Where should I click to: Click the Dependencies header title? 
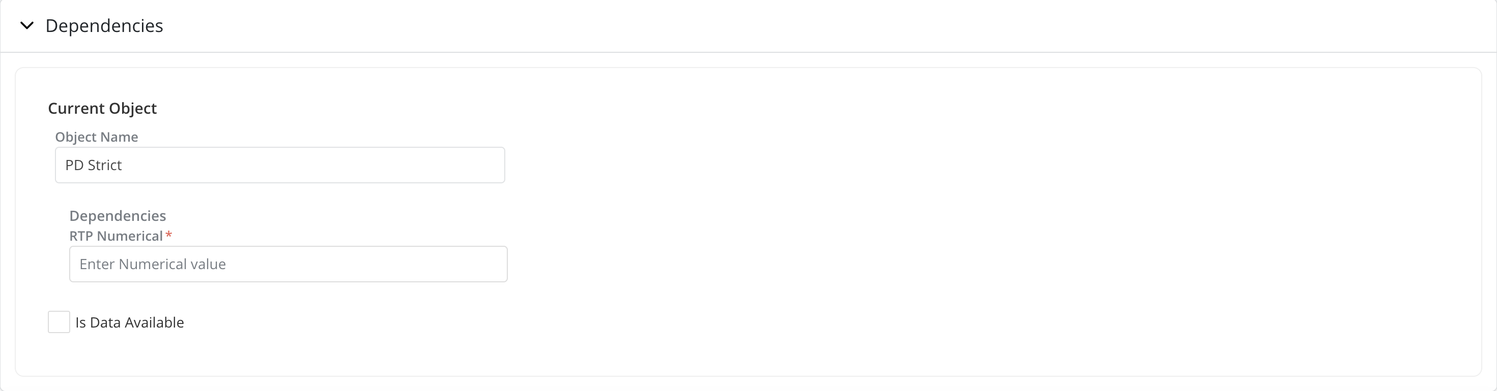tap(104, 25)
